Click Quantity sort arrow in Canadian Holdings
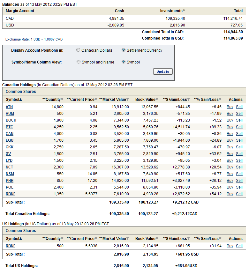Viewport: 249px width, 268px height. coord(62,100)
